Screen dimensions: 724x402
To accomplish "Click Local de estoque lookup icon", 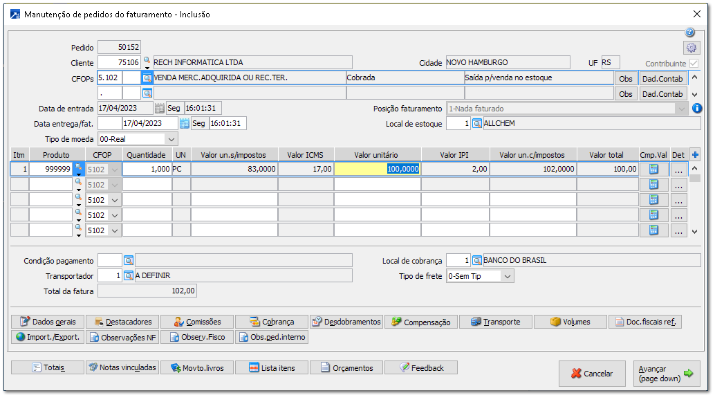I will [477, 123].
